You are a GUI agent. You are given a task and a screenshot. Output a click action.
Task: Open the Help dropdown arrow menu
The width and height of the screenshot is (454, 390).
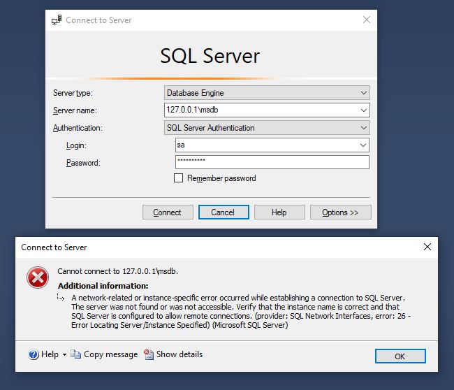pos(64,354)
